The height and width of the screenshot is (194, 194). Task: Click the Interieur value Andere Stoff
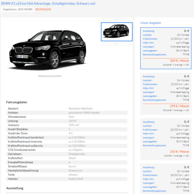point(76,179)
